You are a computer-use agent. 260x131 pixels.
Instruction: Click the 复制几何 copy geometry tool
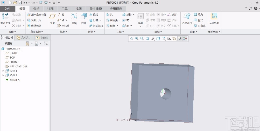click(x=34, y=20)
